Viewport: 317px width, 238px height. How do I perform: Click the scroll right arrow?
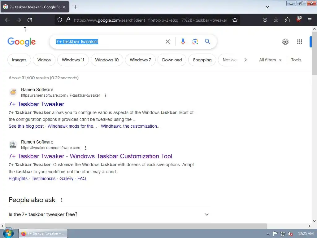pyautogui.click(x=309, y=226)
